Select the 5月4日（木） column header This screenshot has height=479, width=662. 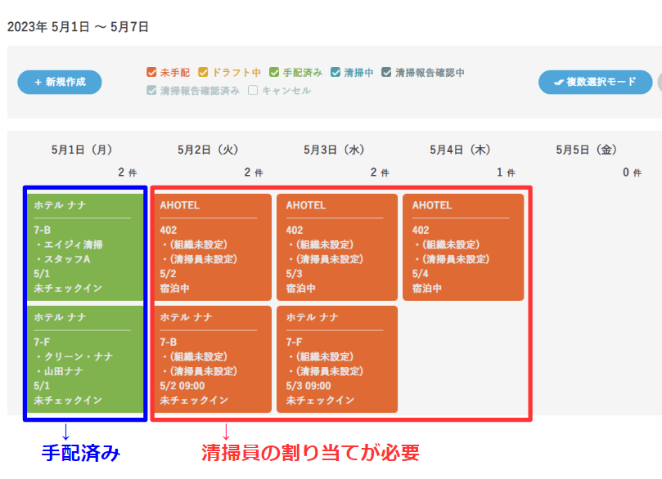[460, 150]
